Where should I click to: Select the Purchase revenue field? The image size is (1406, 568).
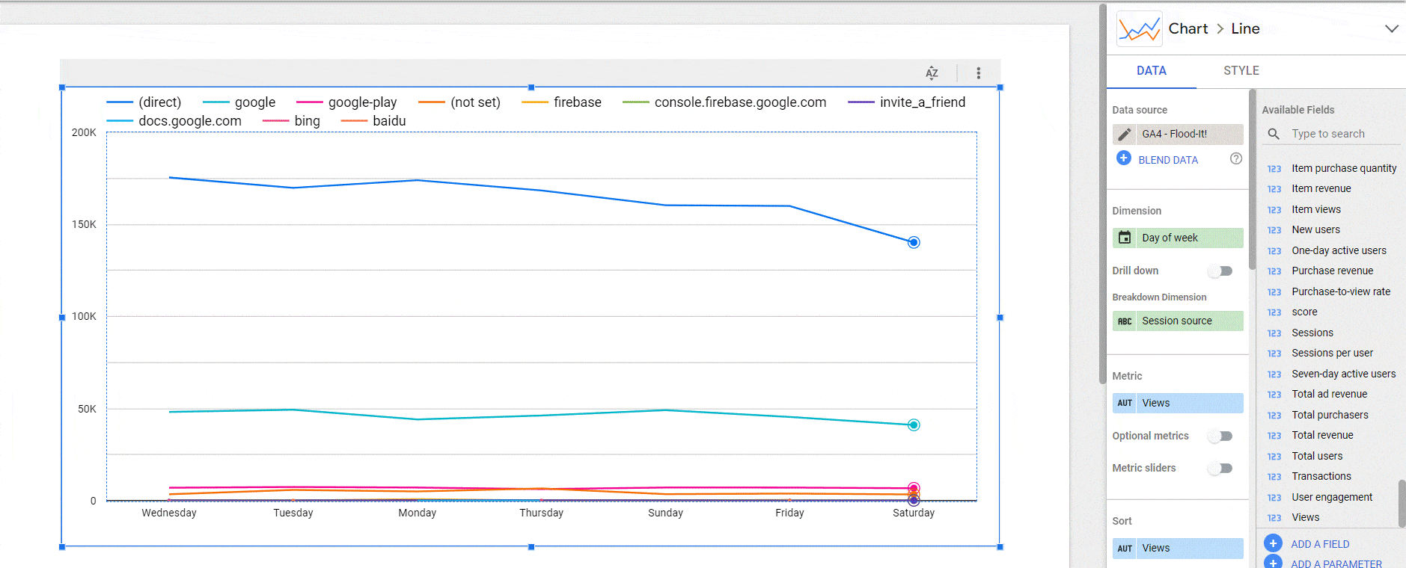pyautogui.click(x=1332, y=271)
